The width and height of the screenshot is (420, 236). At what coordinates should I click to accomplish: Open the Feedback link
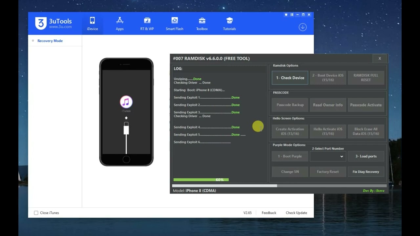point(269,213)
